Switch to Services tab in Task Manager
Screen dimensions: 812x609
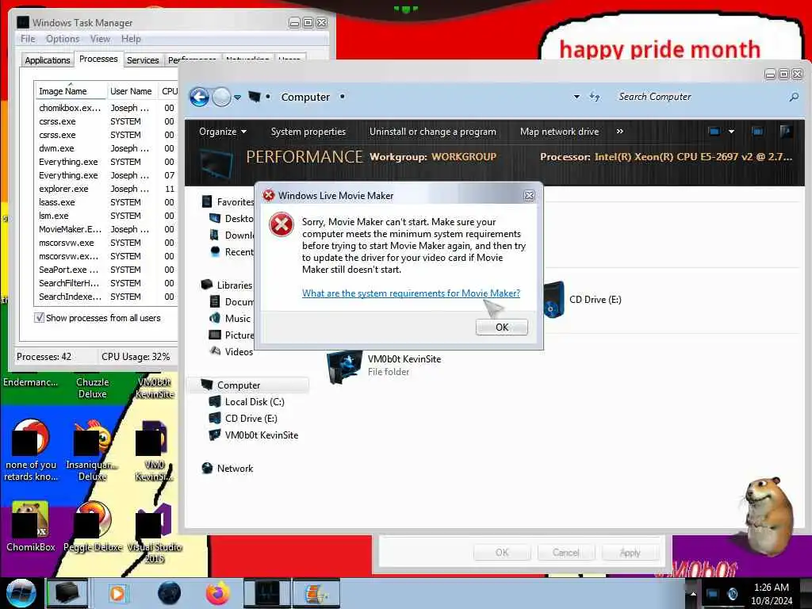[143, 60]
